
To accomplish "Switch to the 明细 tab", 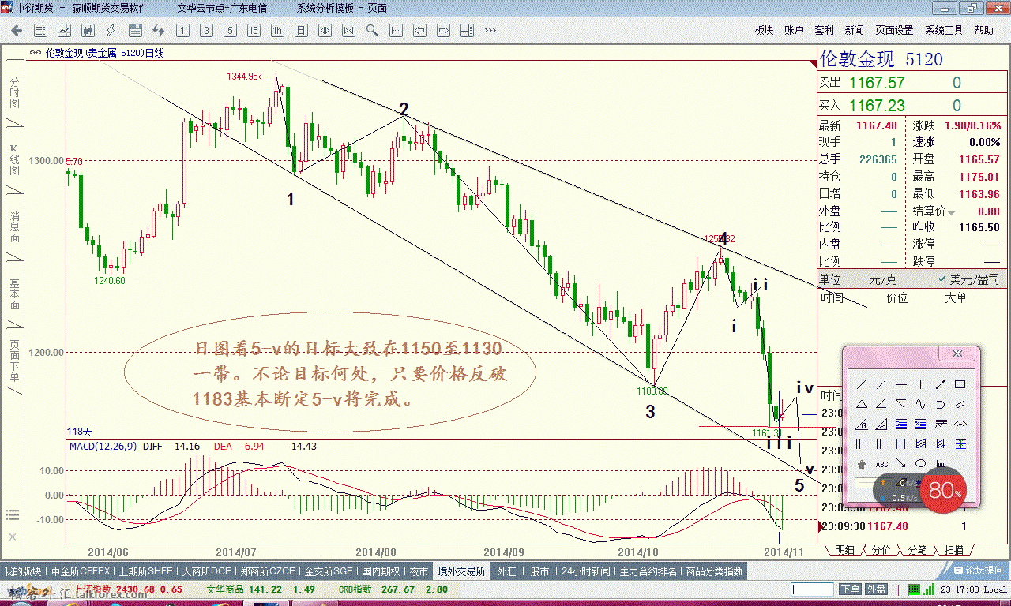I will pyautogui.click(x=844, y=550).
